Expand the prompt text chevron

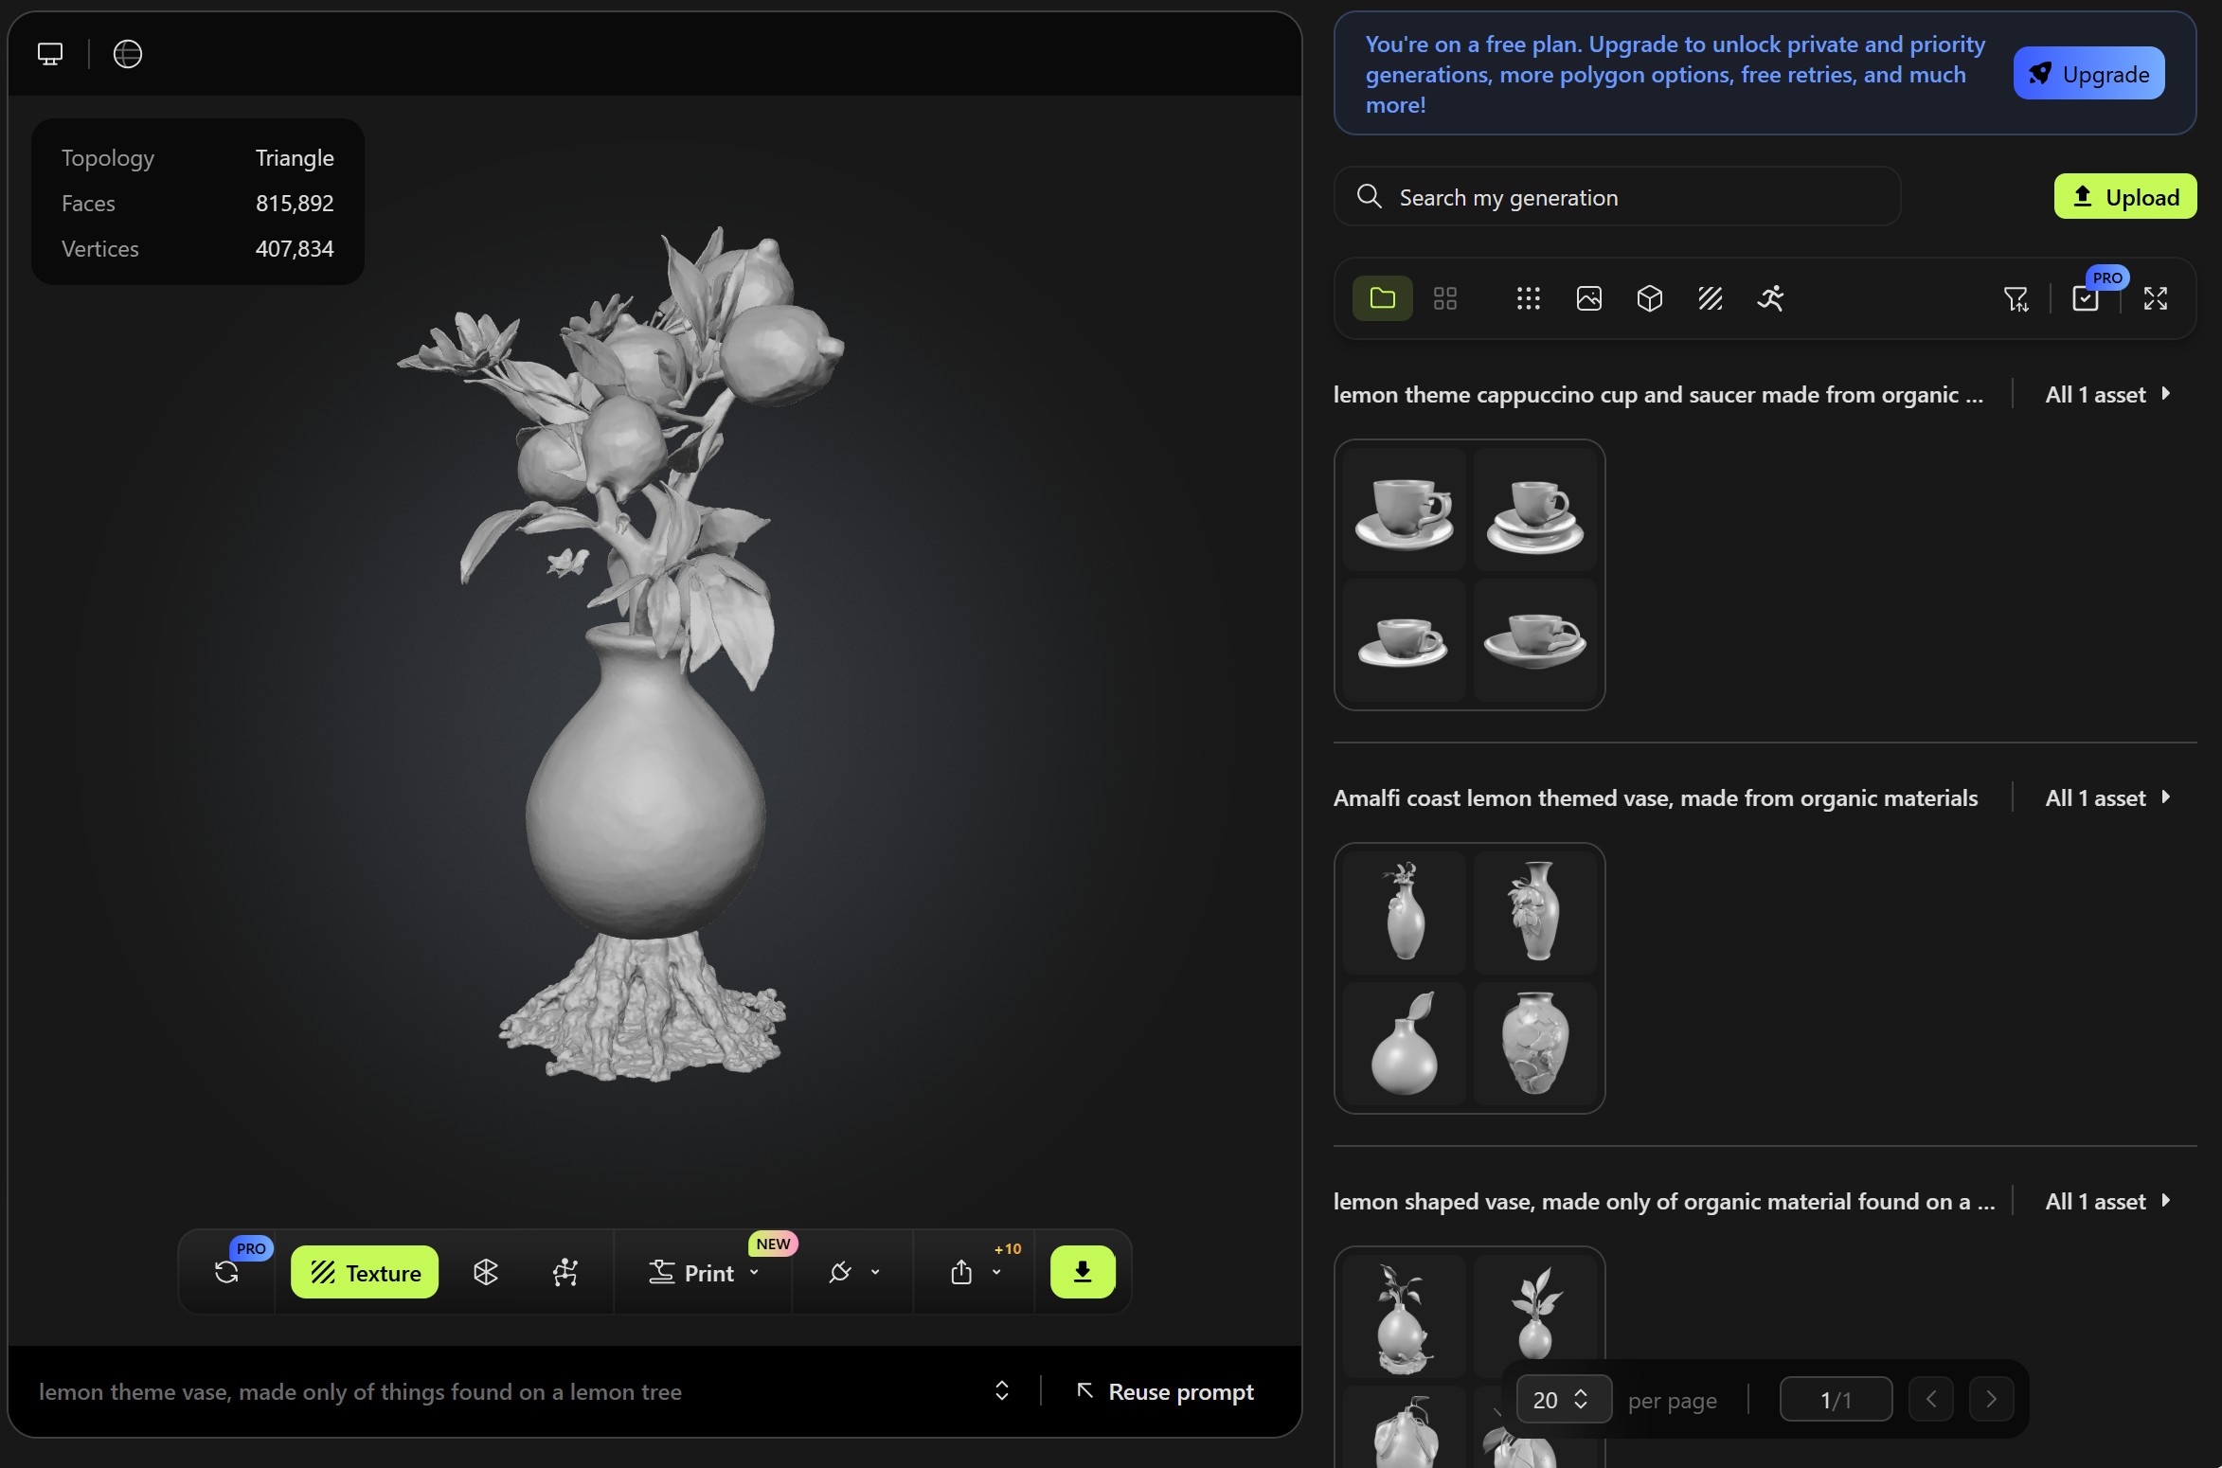1002,1390
